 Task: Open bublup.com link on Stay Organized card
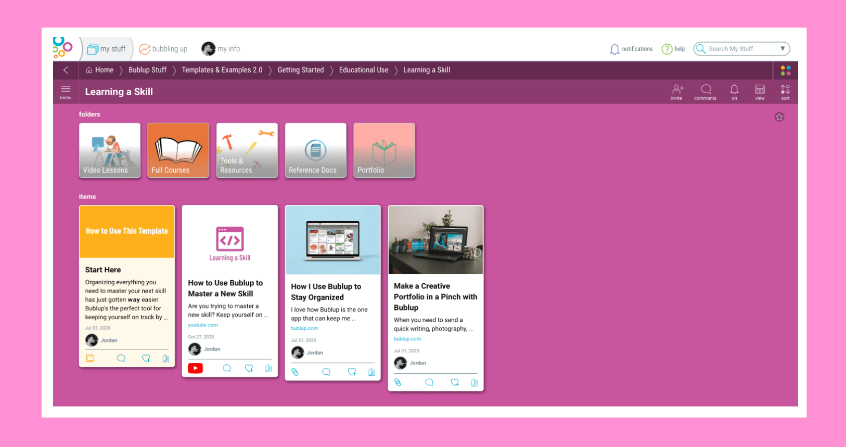click(x=304, y=328)
